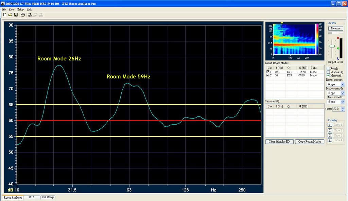The width and height of the screenshot is (348, 201).
Task: Print using the printer toolbar icon
Action: coord(23,15)
